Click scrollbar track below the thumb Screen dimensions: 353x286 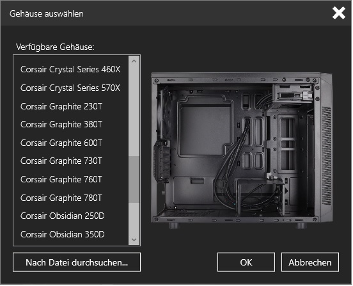(134, 219)
